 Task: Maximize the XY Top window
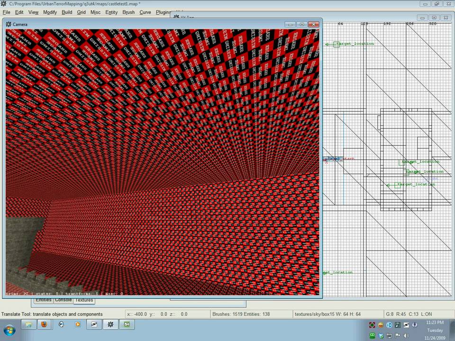pos(434,18)
